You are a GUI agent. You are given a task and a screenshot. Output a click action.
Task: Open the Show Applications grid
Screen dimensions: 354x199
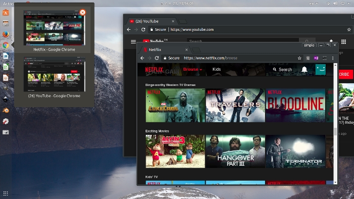[6, 193]
